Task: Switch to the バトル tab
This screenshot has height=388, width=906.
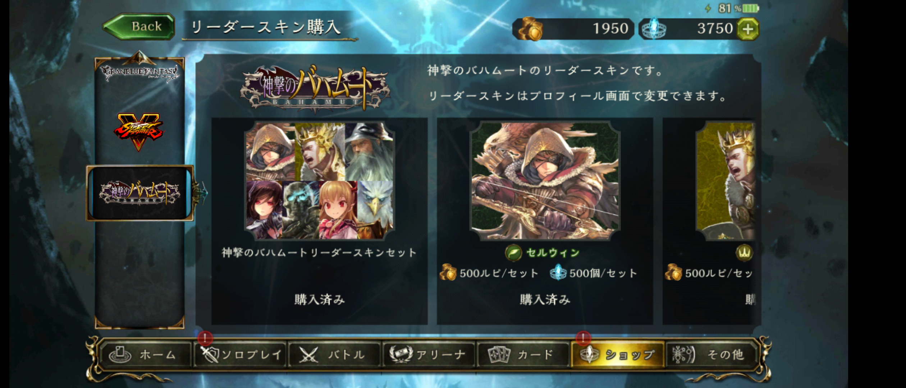Action: point(334,355)
